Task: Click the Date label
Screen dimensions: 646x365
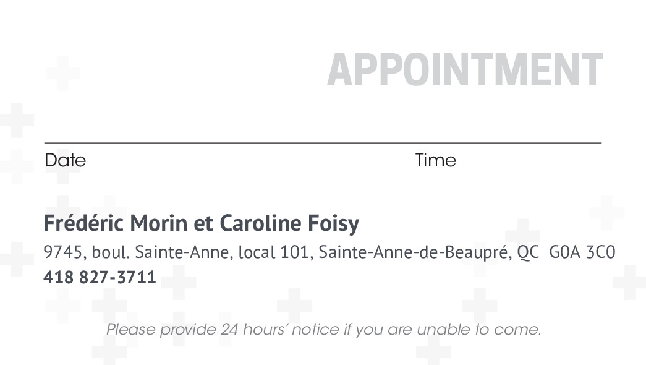Action: (65, 160)
